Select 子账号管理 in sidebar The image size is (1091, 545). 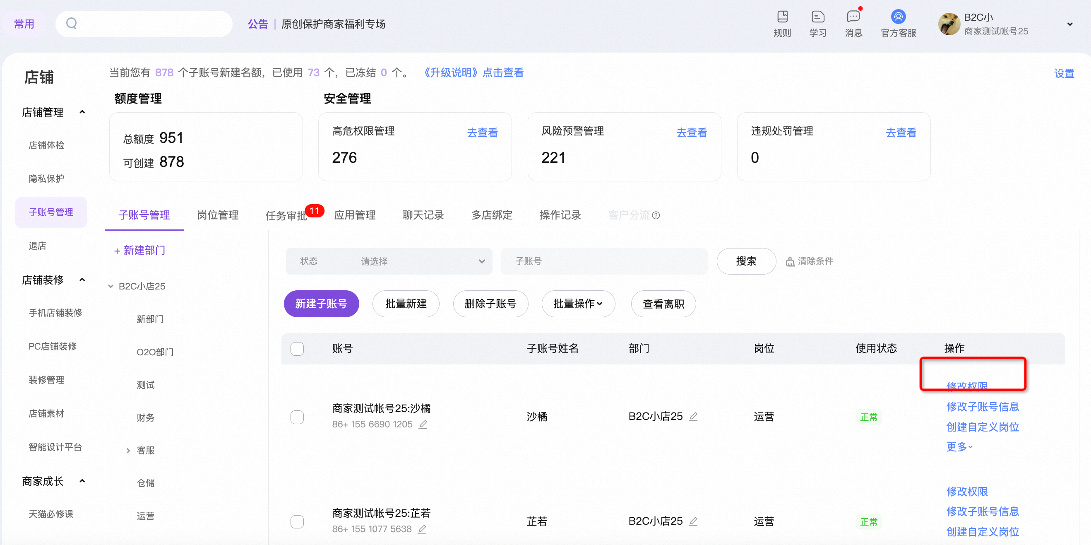(51, 212)
